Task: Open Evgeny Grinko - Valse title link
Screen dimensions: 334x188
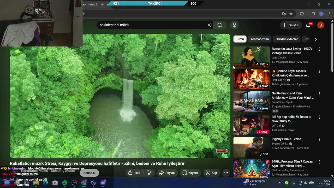Action: [x=287, y=139]
